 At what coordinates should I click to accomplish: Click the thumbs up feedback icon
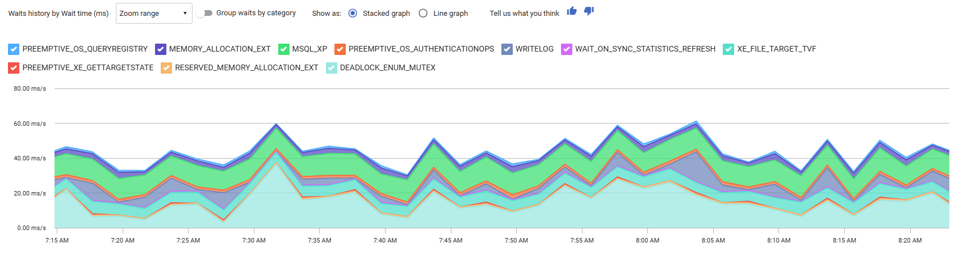[572, 11]
